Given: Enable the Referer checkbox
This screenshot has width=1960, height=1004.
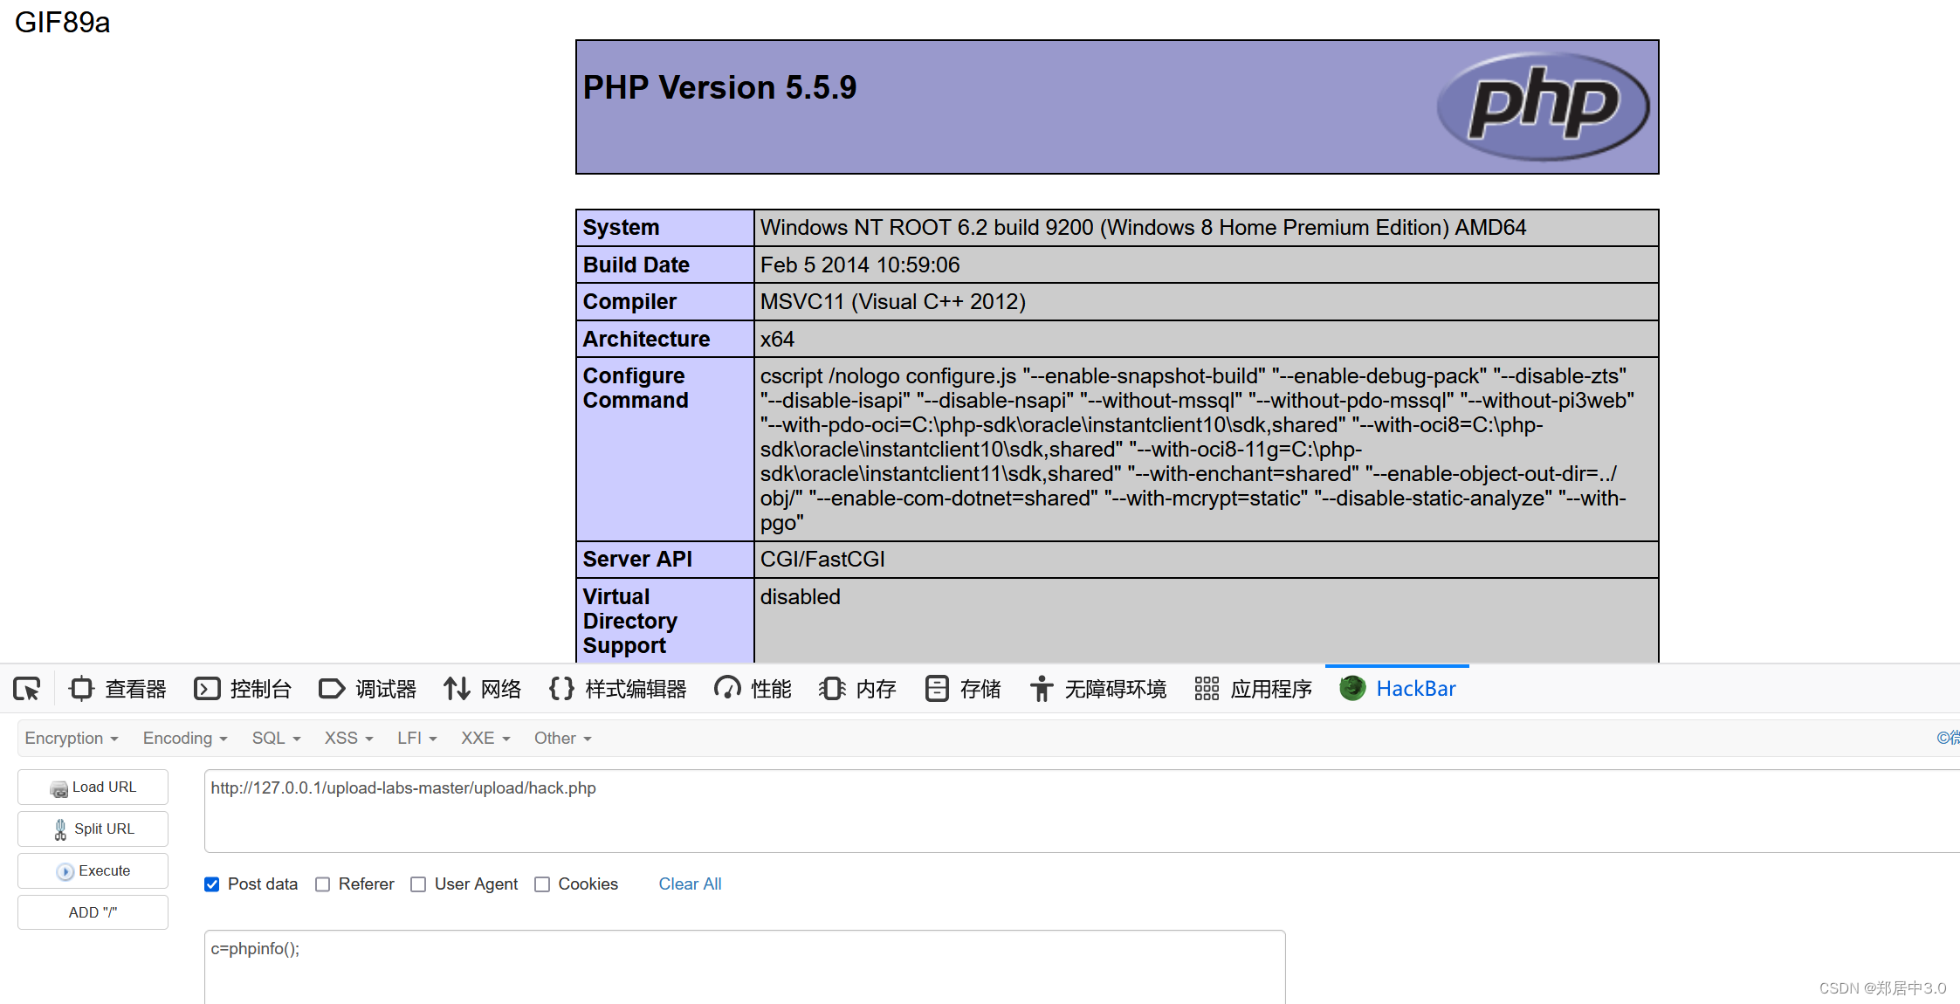Looking at the screenshot, I should coord(322,884).
